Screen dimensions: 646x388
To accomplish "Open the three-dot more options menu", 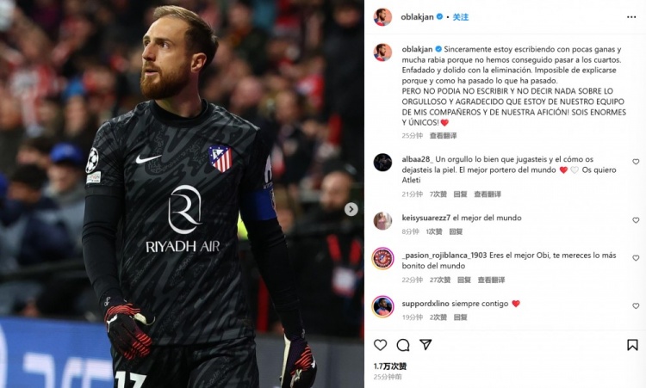I will tap(631, 17).
